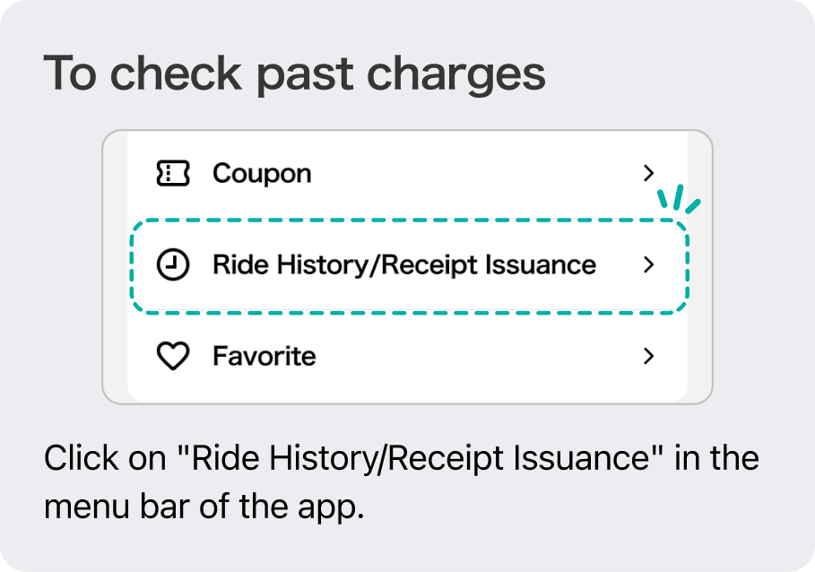Viewport: 815px width, 572px height.
Task: Click empty space between Favorite label and chevron
Action: [x=478, y=357]
